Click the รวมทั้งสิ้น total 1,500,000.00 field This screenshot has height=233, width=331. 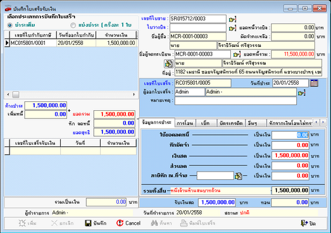[x=290, y=191]
